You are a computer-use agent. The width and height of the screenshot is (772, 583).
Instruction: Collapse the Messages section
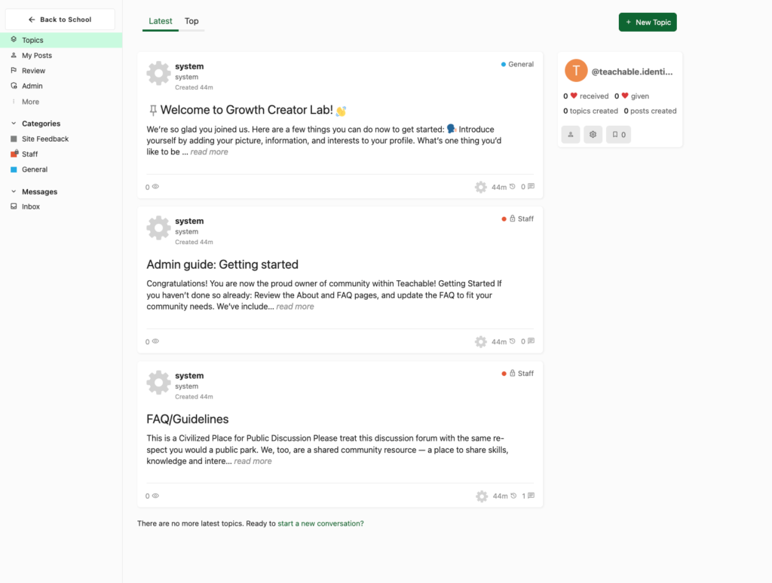pyautogui.click(x=14, y=191)
